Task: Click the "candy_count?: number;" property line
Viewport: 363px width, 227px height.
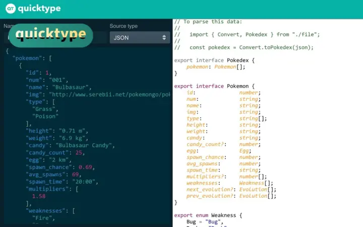Action: [x=224, y=144]
